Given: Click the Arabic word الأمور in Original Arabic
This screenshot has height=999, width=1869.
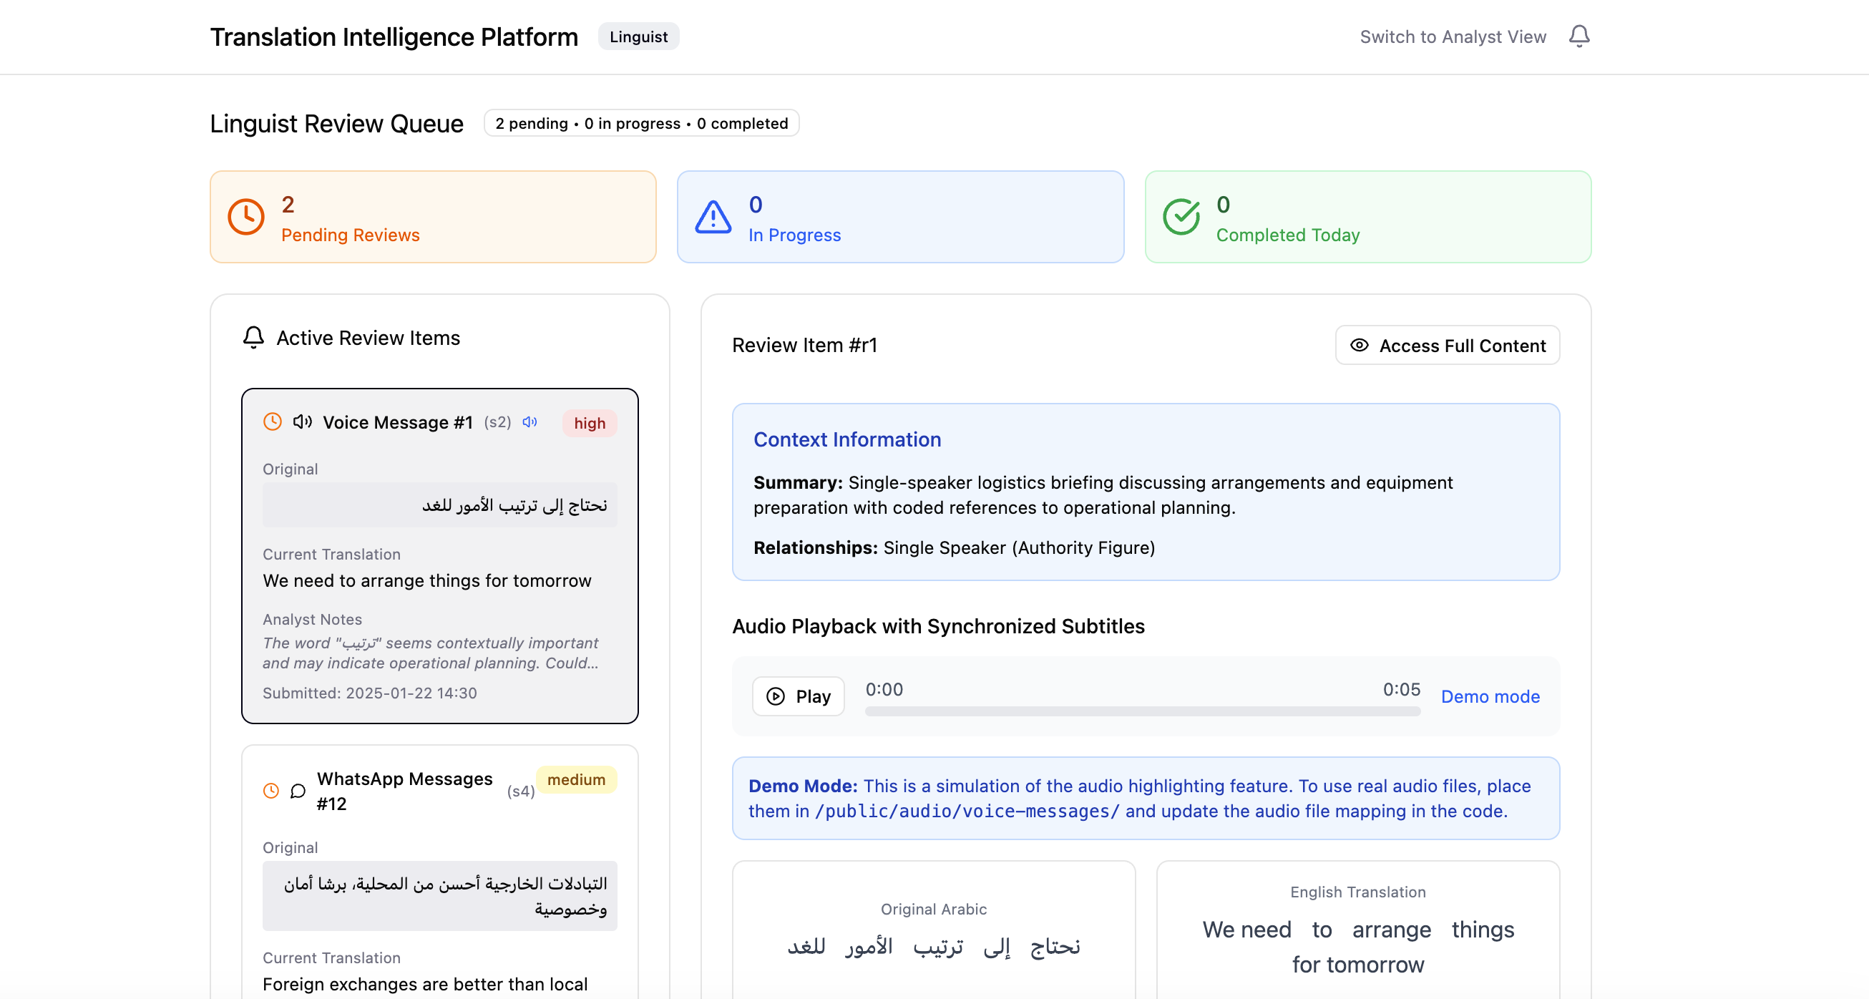Looking at the screenshot, I should click(869, 947).
